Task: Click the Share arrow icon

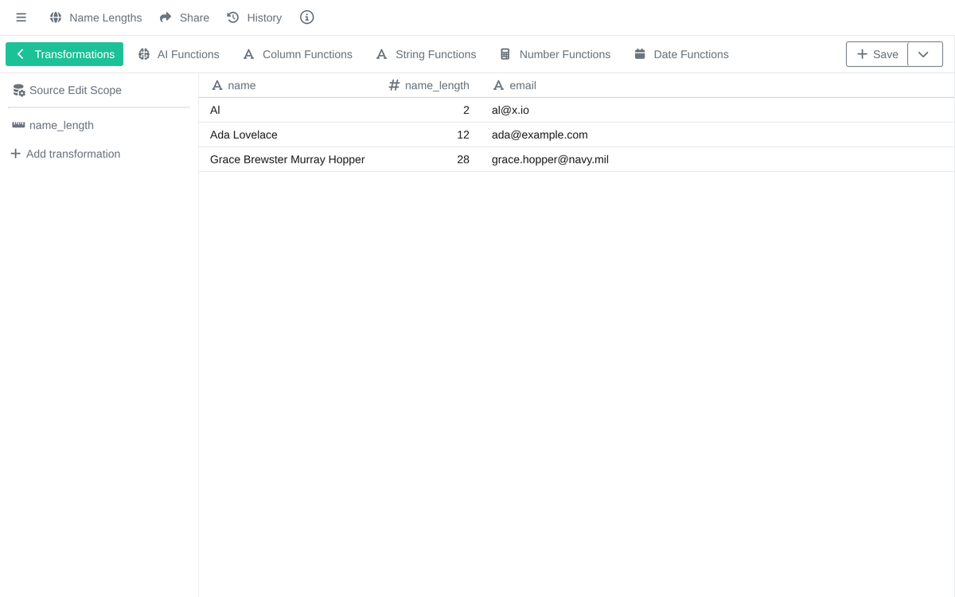Action: pos(166,18)
